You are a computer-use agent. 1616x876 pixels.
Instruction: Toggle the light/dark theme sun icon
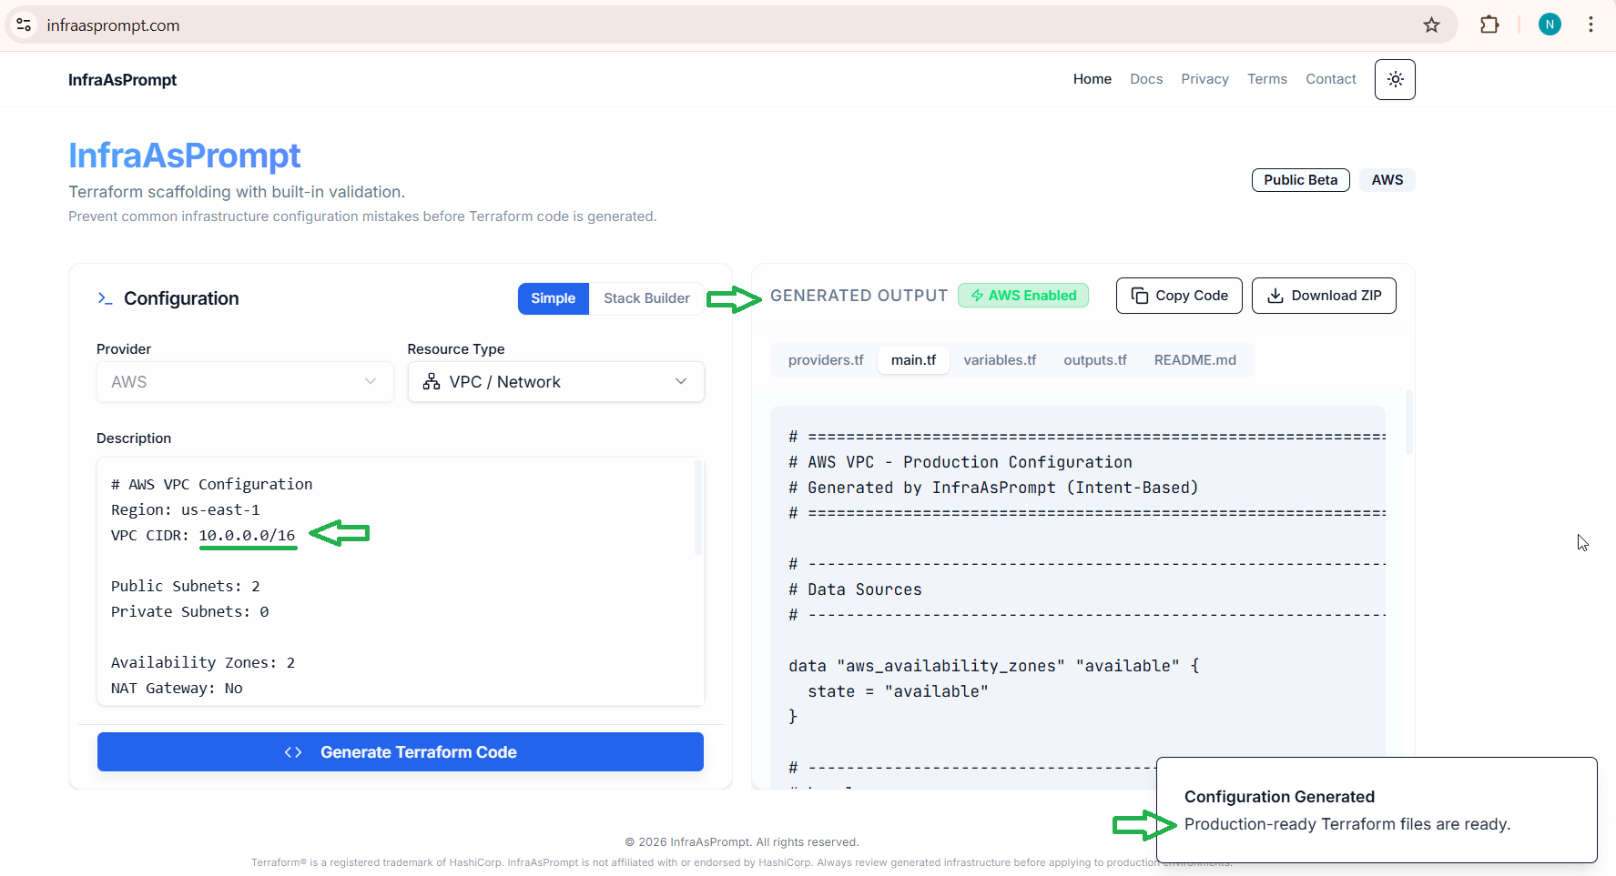click(x=1395, y=80)
